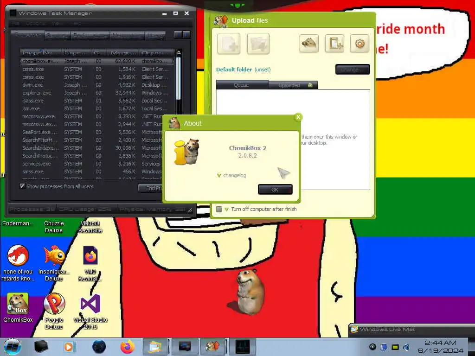This screenshot has height=356, width=475.
Task: Click the add files icon in Upload window
Action: 229,44
